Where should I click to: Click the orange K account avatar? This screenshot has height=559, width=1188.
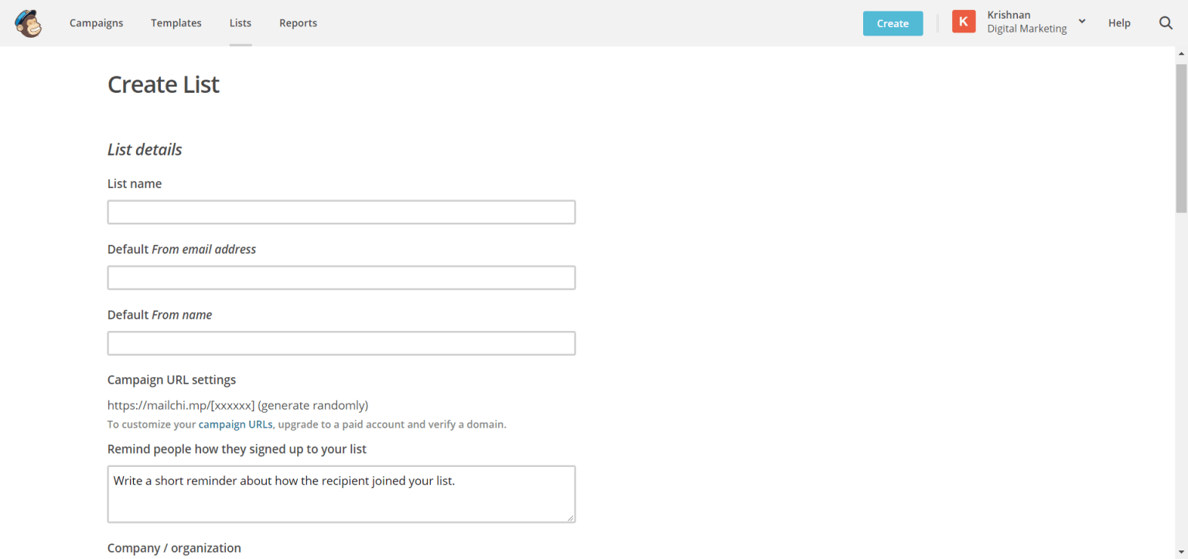click(964, 22)
